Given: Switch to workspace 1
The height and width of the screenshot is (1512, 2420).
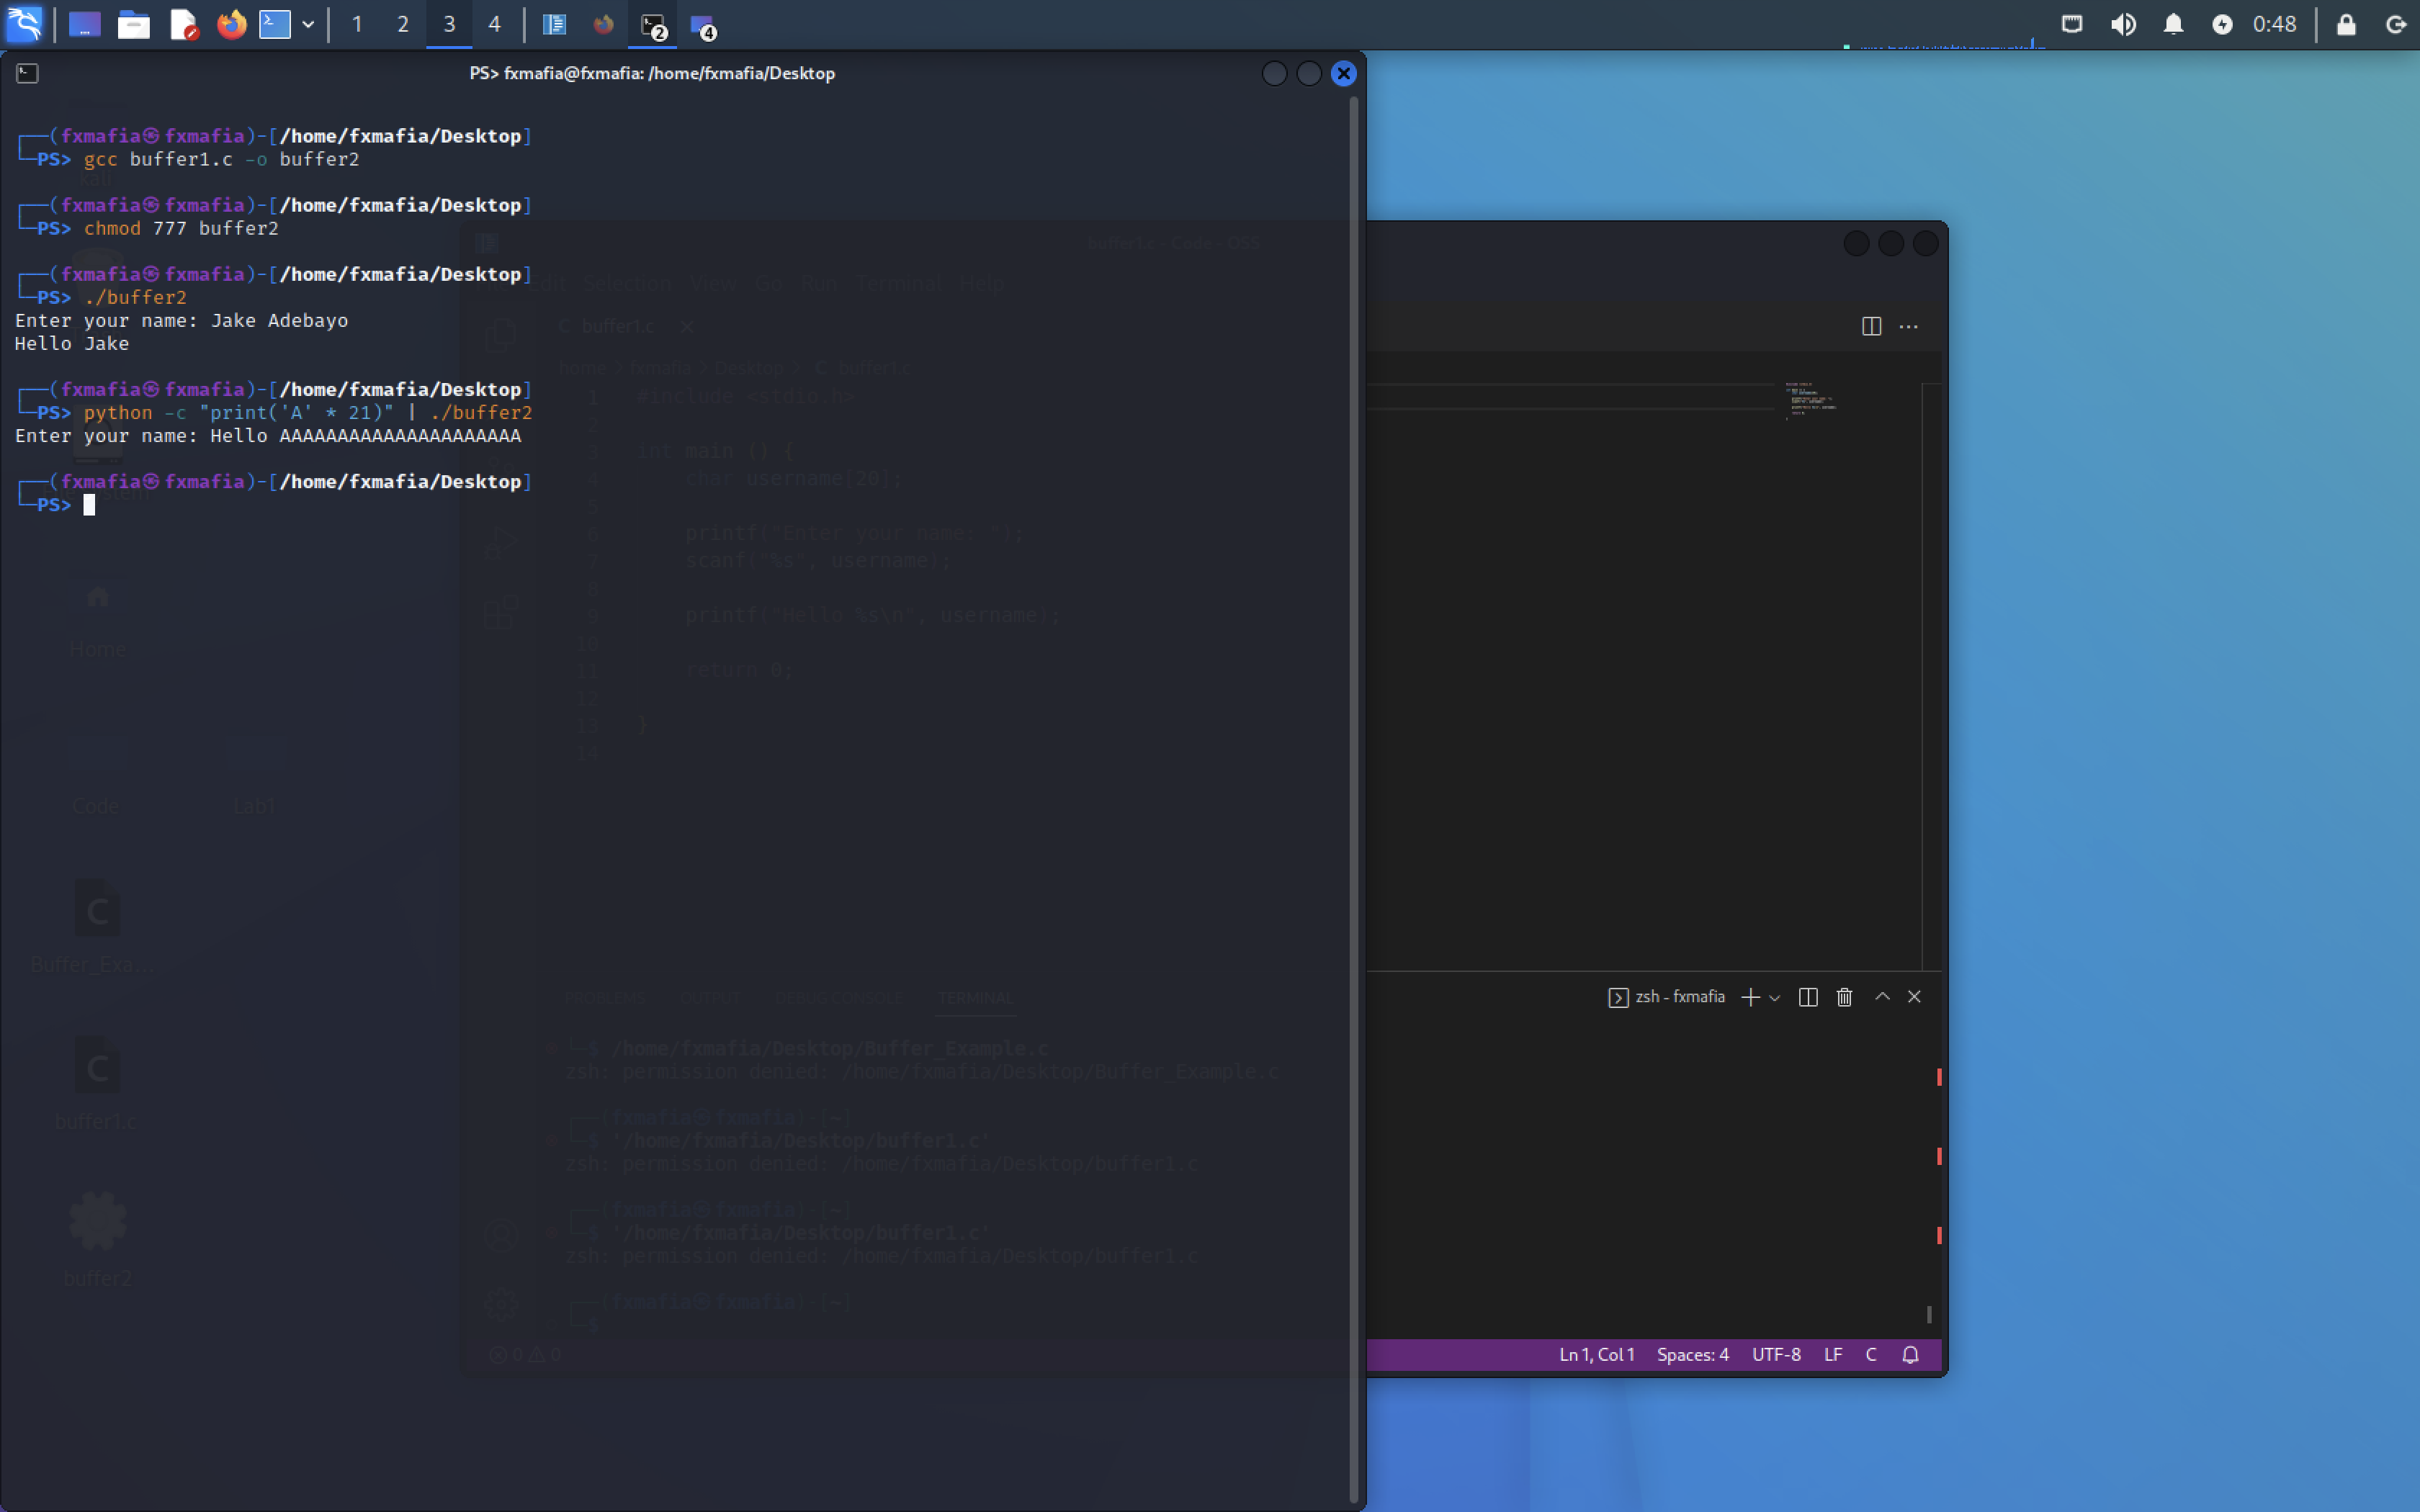Looking at the screenshot, I should (357, 24).
